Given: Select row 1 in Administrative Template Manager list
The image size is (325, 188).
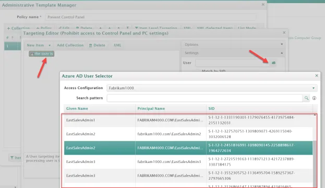Looking at the screenshot, I should (x=13, y=46).
